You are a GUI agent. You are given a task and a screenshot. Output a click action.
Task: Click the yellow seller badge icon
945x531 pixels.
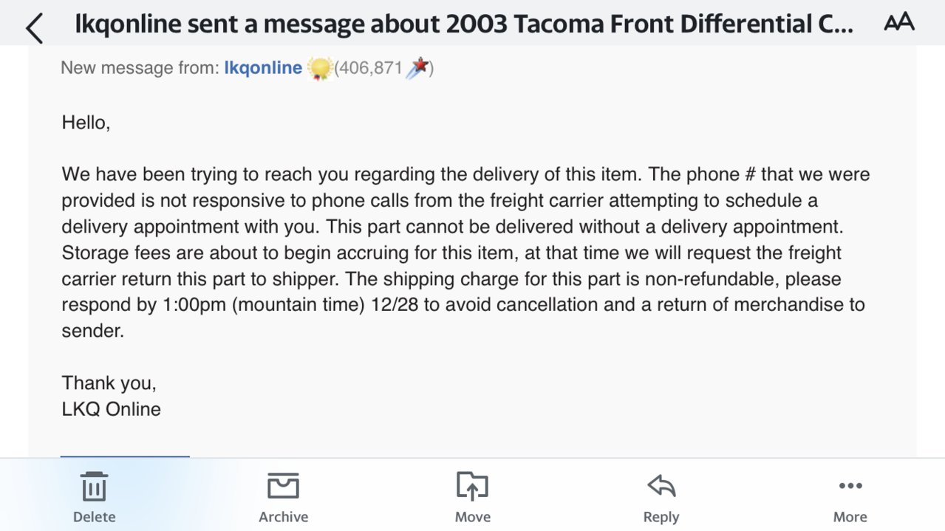[318, 69]
